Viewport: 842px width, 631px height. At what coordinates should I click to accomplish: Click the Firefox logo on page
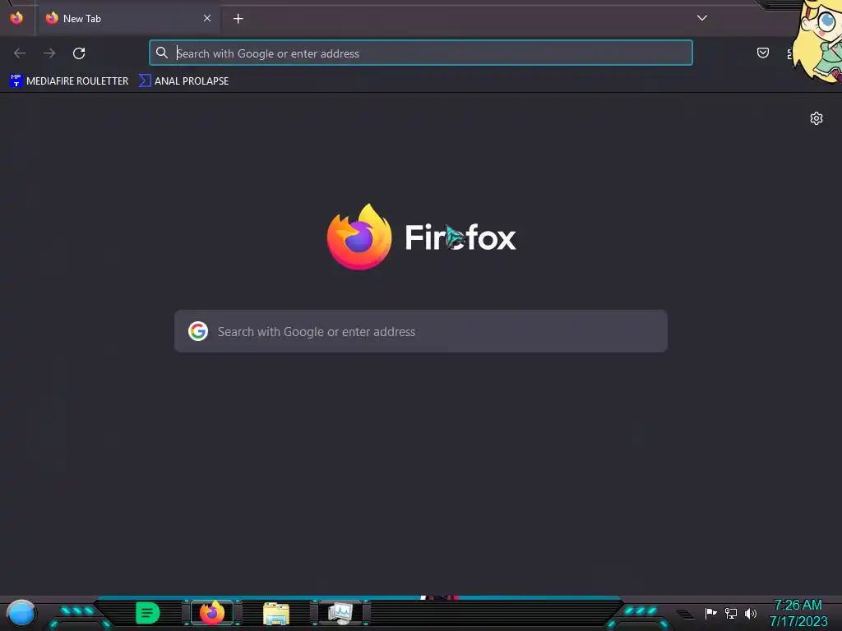point(359,237)
